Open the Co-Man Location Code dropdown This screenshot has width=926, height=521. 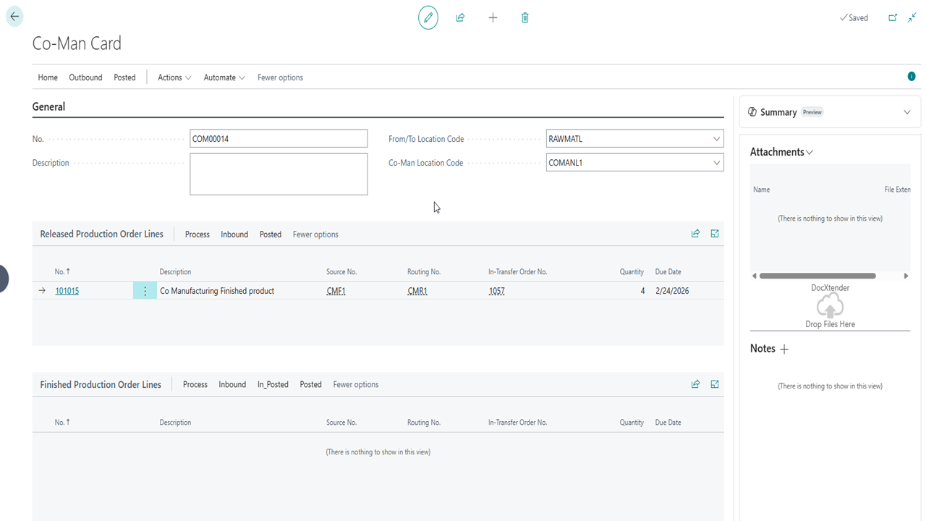[x=716, y=163]
